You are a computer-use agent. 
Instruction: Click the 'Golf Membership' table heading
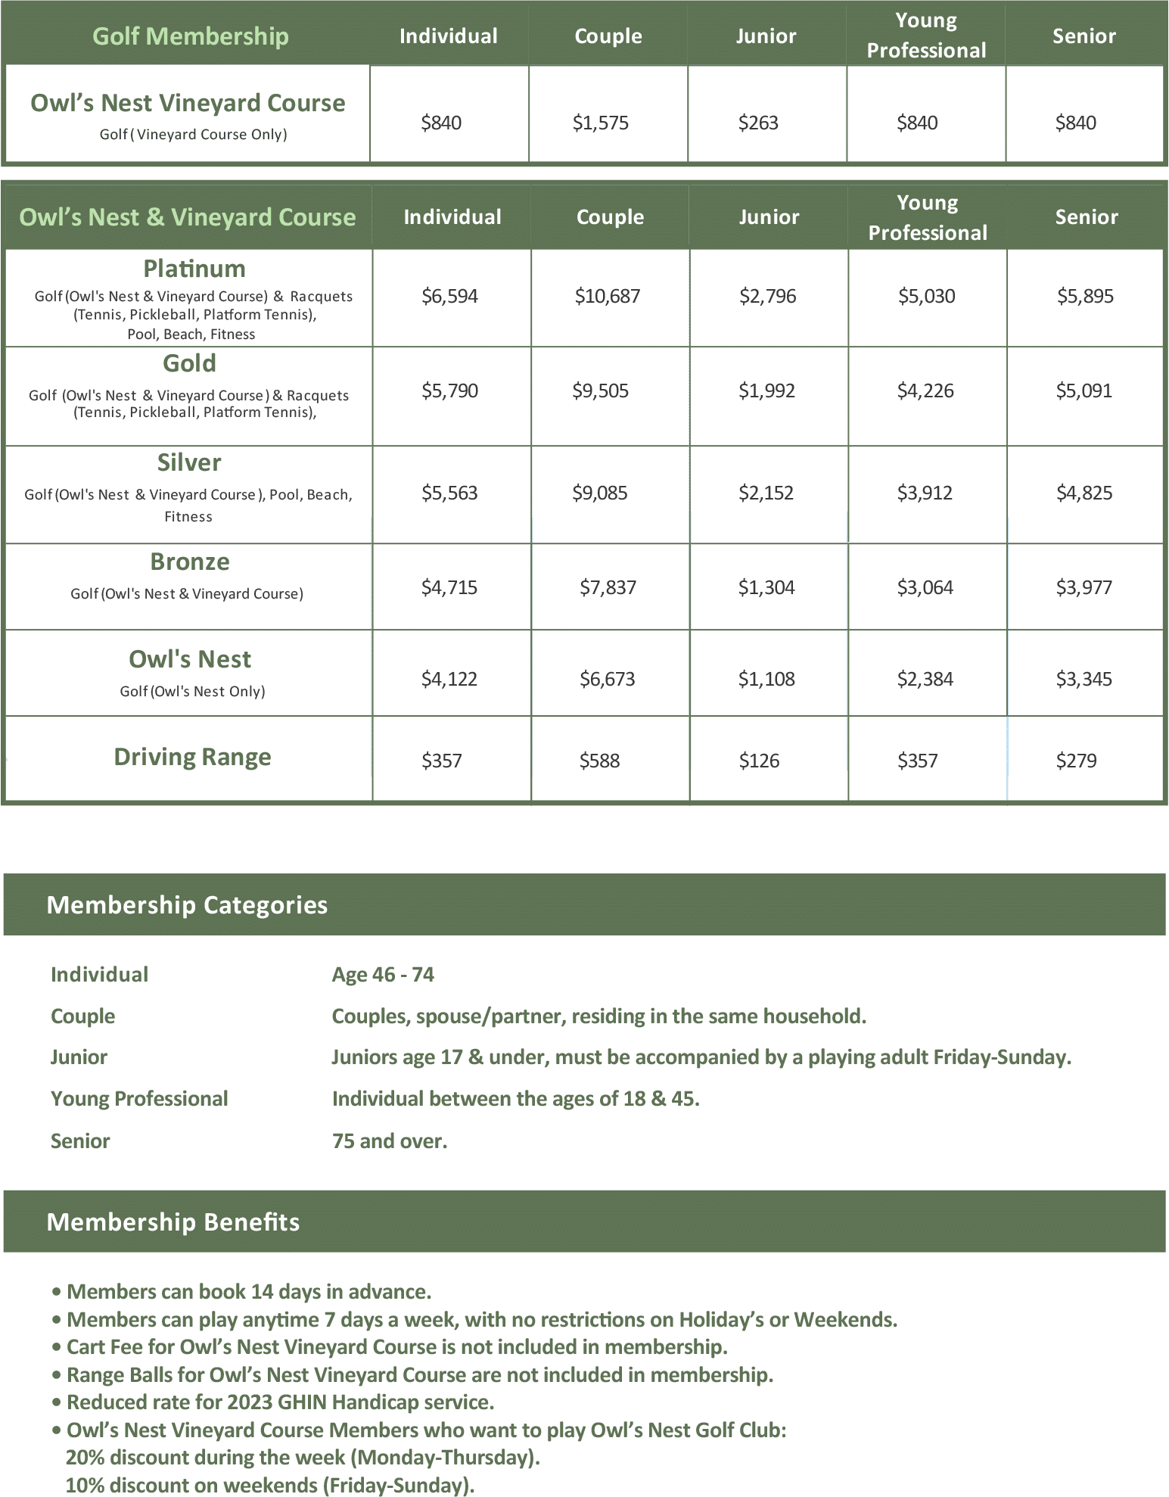pos(191,36)
